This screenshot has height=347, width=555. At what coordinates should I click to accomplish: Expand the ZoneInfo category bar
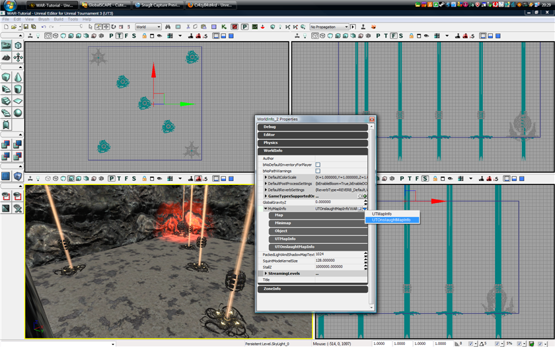(x=313, y=289)
